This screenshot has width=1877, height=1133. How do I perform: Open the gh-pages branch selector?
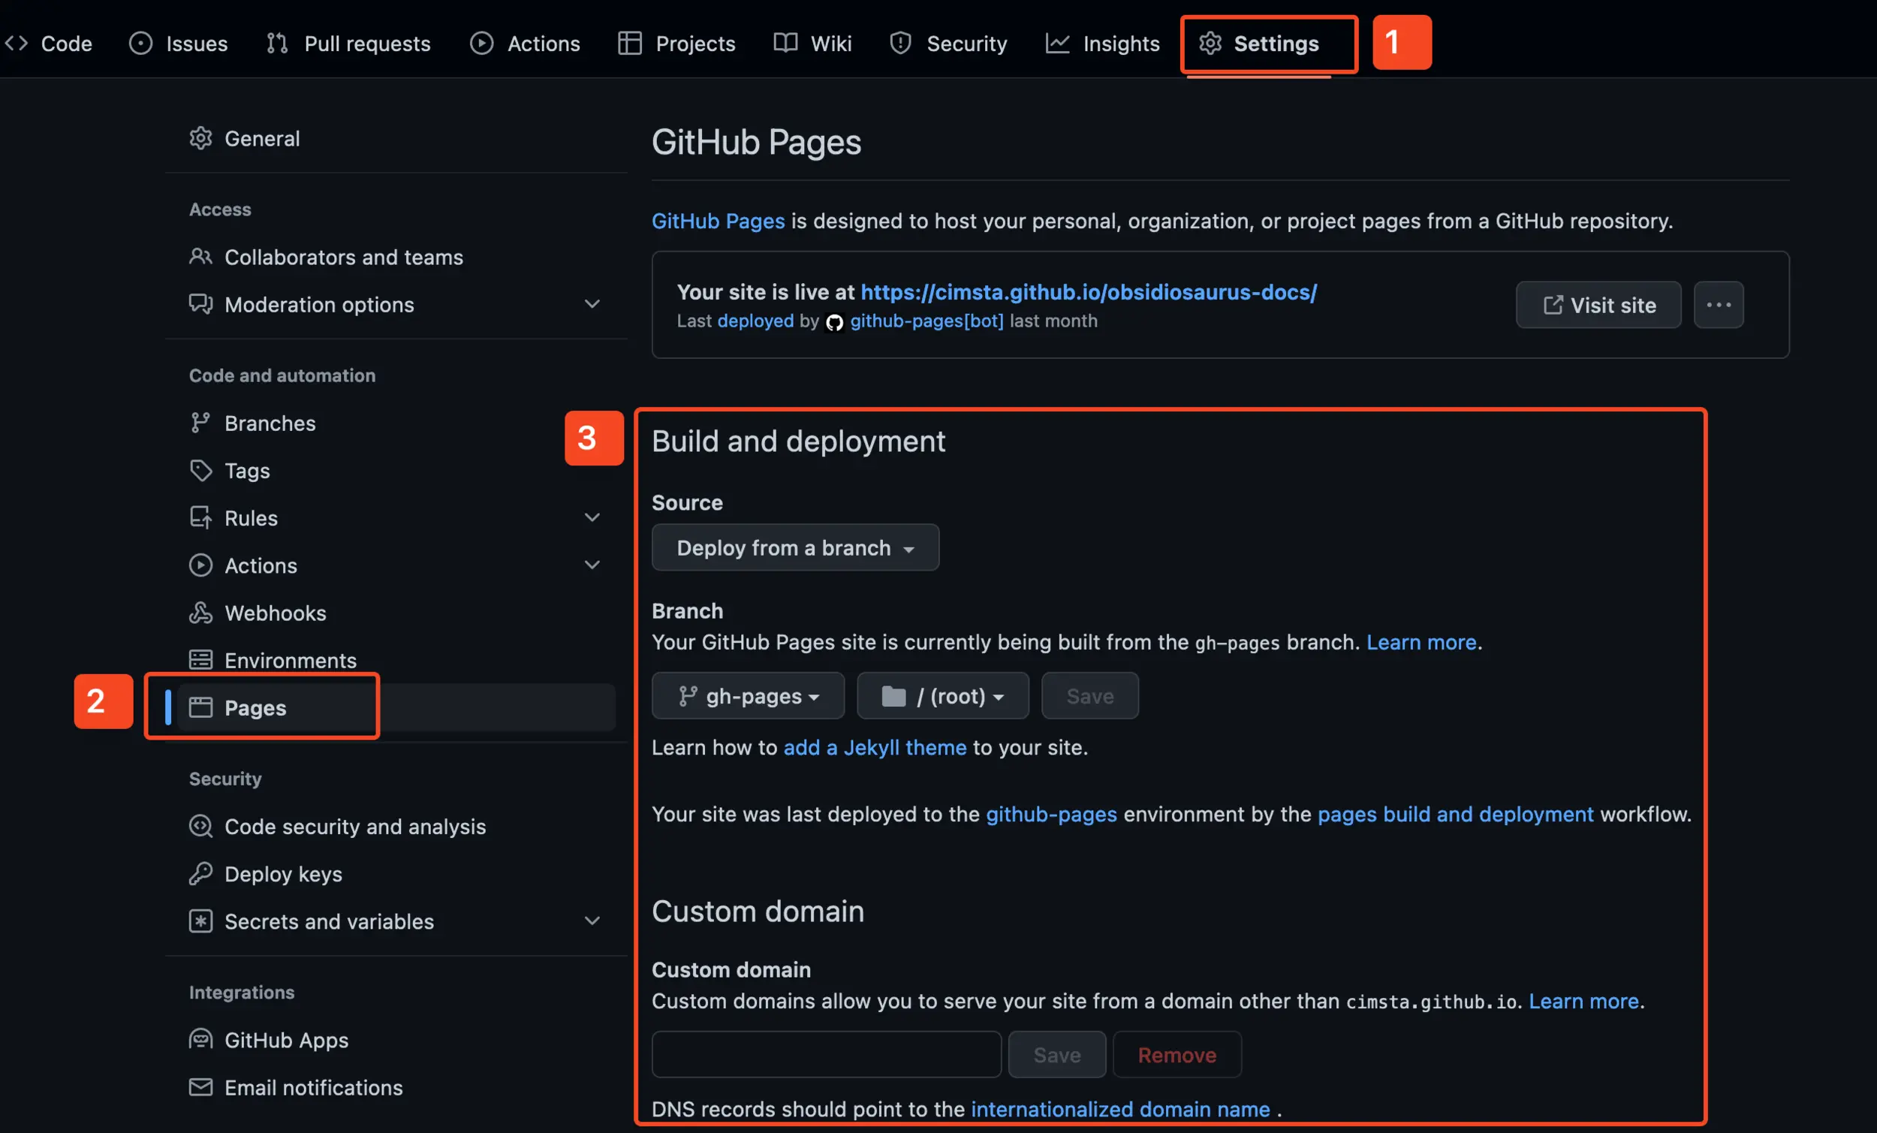click(747, 696)
